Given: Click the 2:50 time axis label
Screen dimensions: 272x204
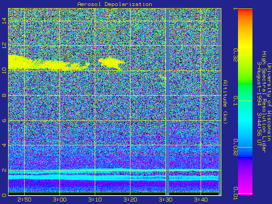Looking at the screenshot, I should (x=25, y=200).
